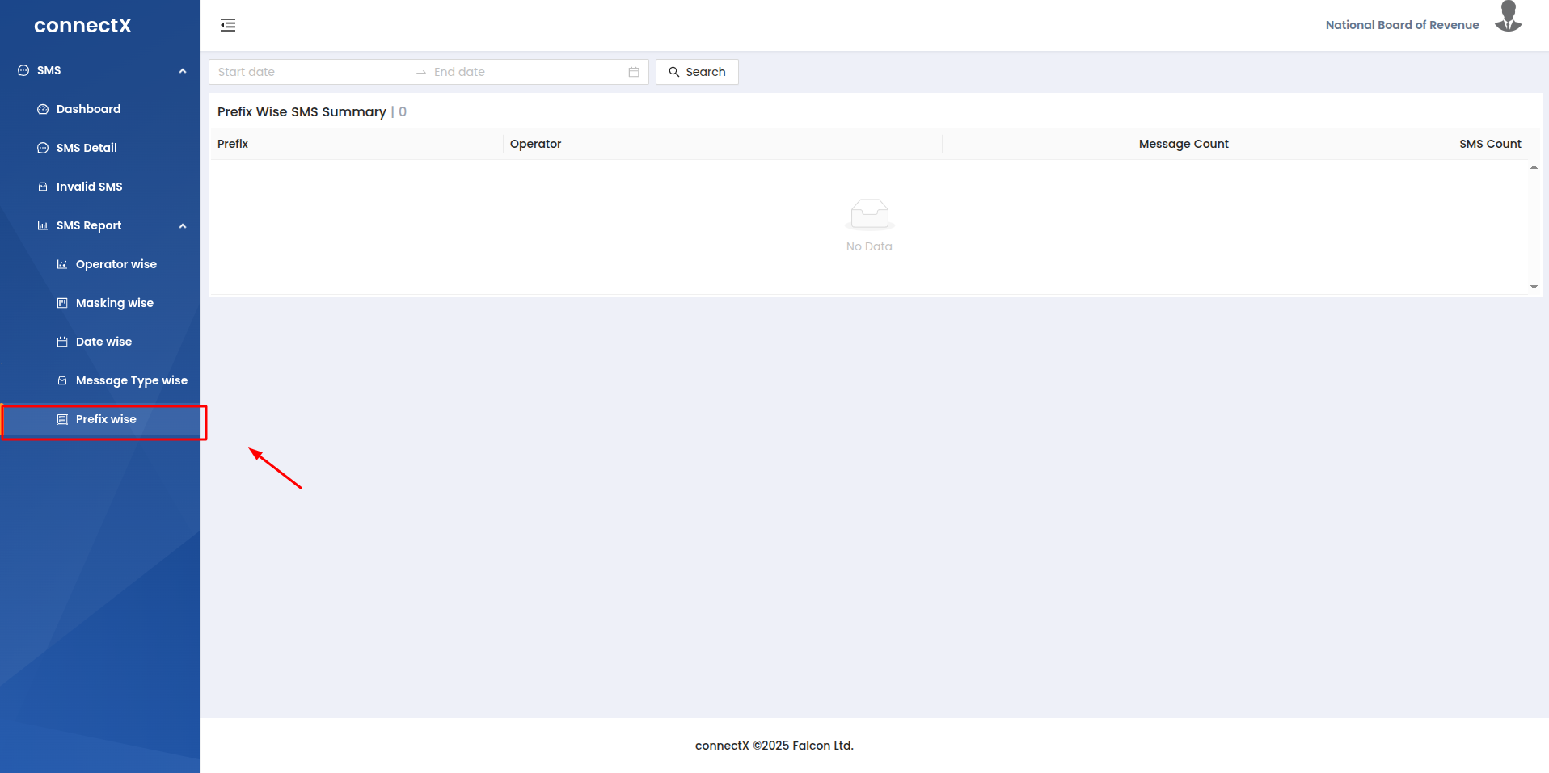This screenshot has width=1549, height=773.
Task: Click the Date wise calendar icon
Action: click(x=62, y=342)
